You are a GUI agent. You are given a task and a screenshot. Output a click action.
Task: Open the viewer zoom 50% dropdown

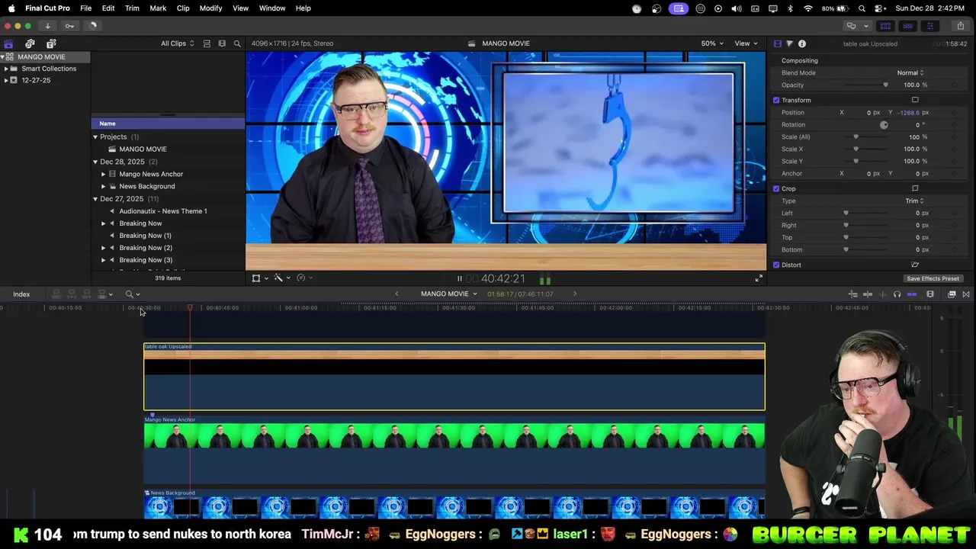[712, 43]
